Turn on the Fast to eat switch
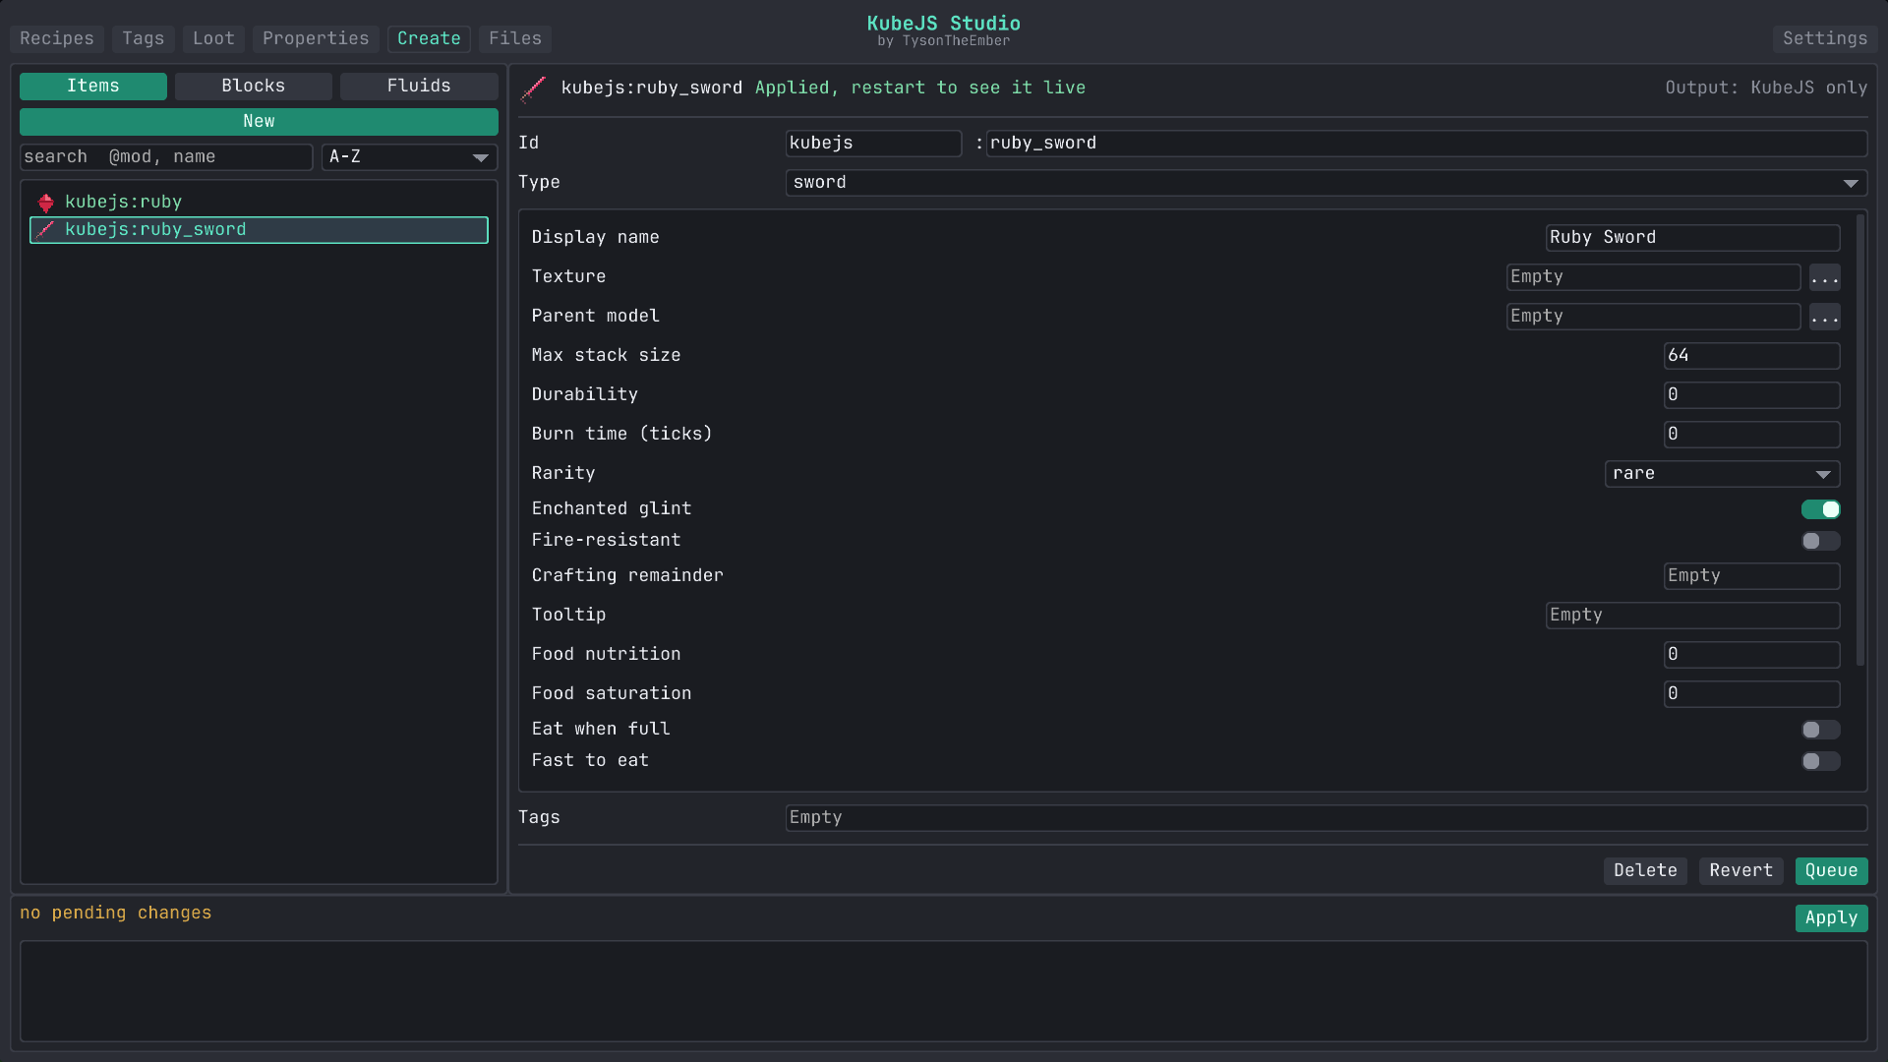Viewport: 1888px width, 1062px height. (1820, 761)
